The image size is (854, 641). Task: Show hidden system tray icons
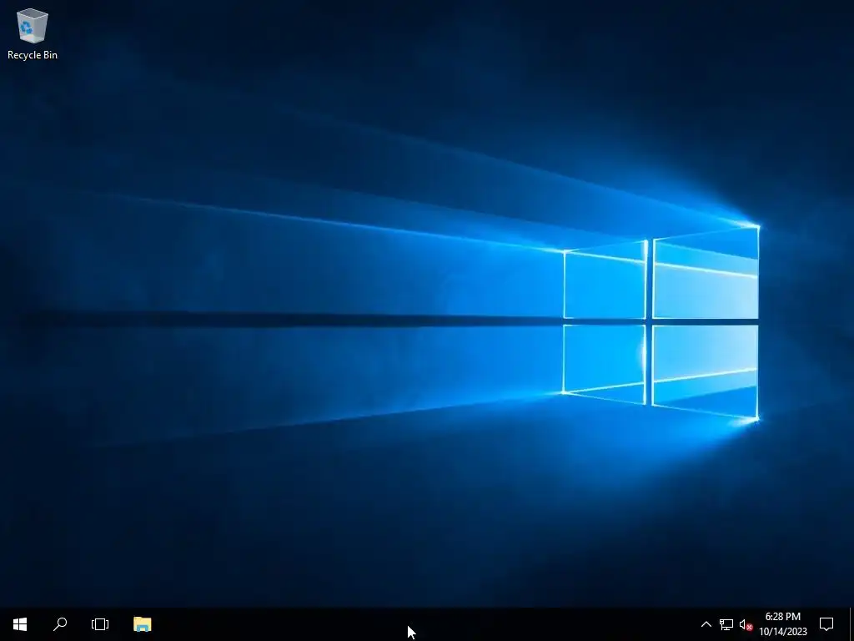point(706,624)
